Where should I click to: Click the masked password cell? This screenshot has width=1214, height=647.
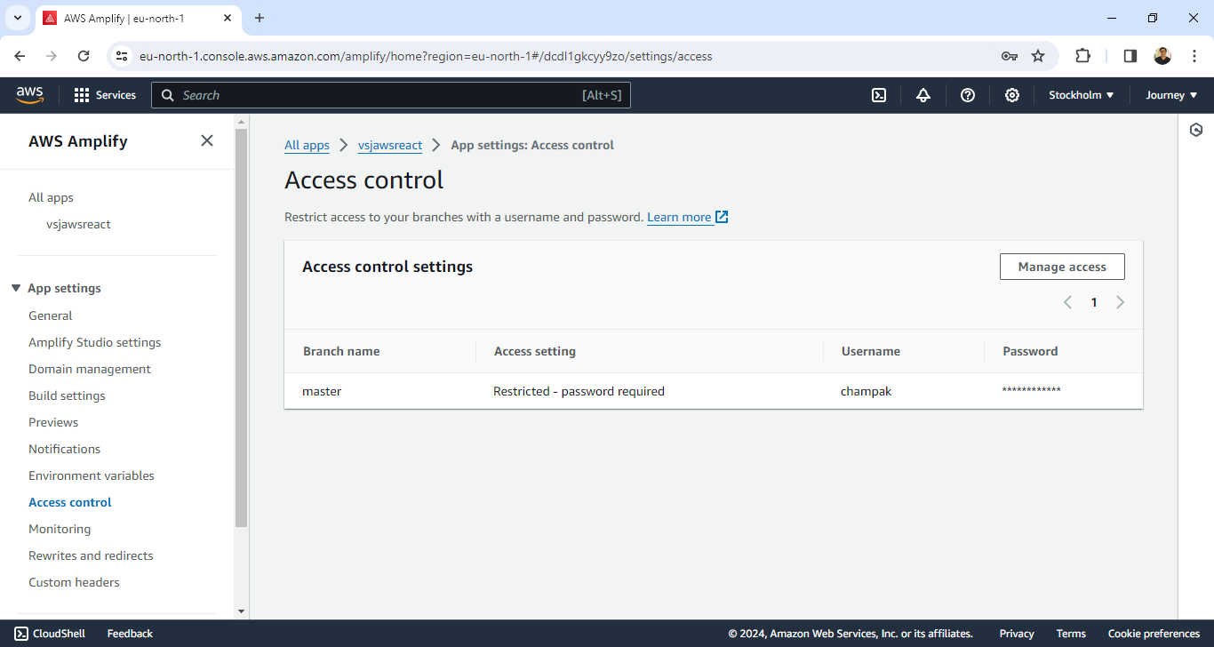point(1031,391)
